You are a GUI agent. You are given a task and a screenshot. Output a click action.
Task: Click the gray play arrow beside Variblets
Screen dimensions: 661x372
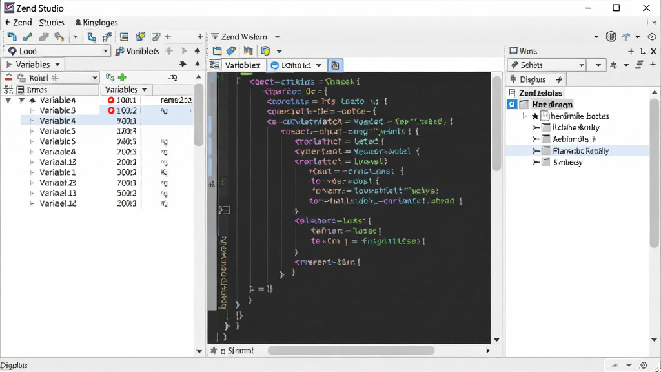(x=184, y=51)
